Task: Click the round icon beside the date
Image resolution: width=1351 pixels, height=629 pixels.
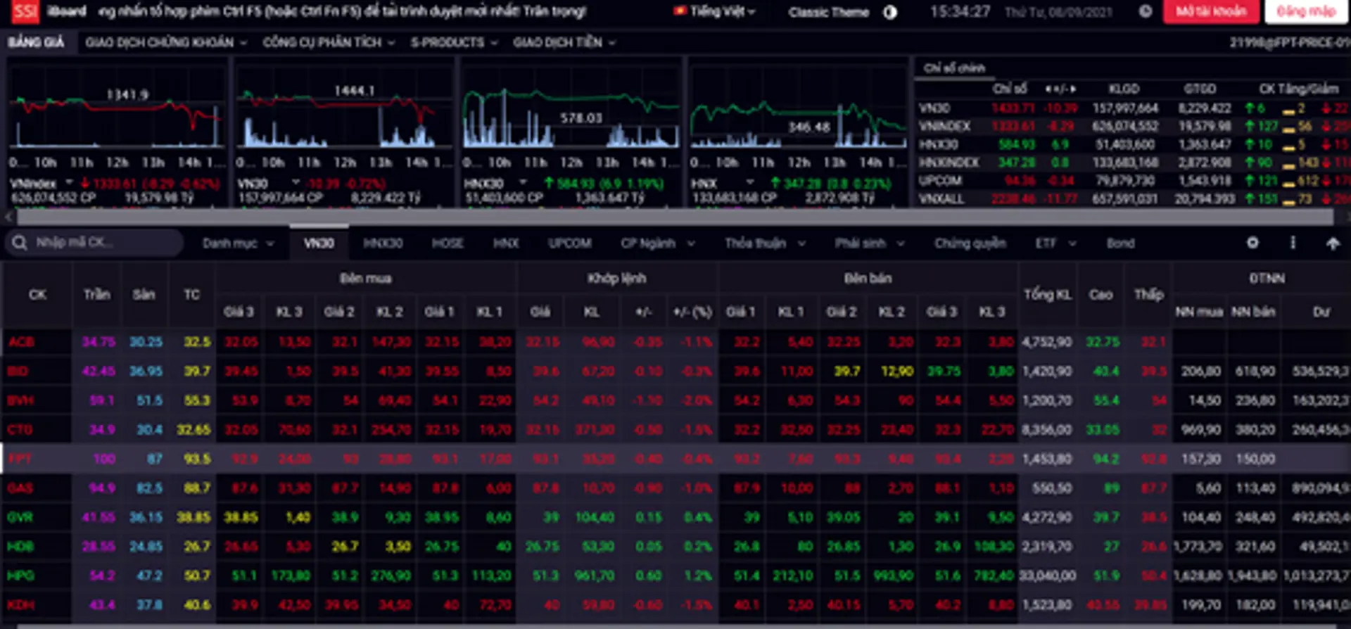Action: pyautogui.click(x=1146, y=11)
